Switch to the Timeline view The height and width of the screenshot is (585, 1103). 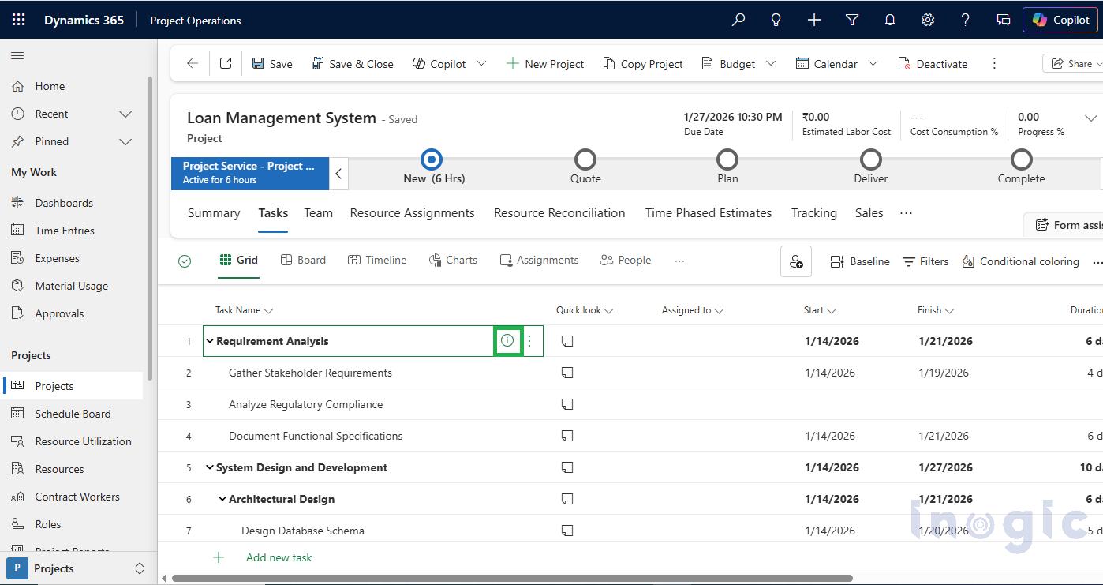tap(377, 260)
